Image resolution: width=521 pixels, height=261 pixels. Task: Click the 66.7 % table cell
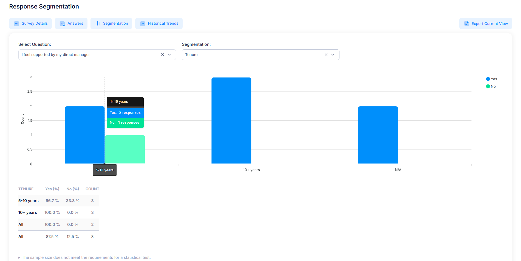point(52,201)
